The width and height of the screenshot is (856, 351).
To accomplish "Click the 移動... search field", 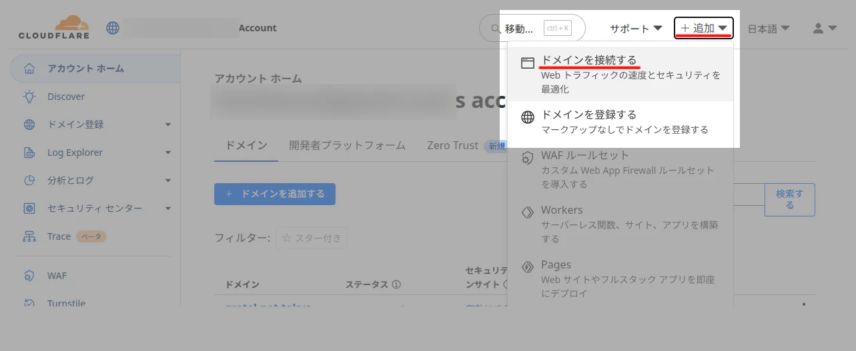I will click(x=532, y=28).
